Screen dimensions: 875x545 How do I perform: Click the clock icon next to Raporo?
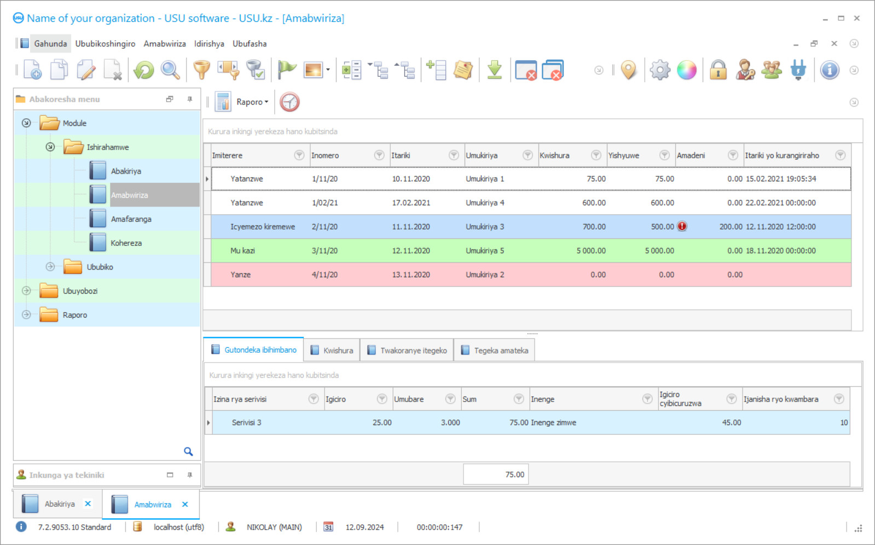click(x=289, y=102)
